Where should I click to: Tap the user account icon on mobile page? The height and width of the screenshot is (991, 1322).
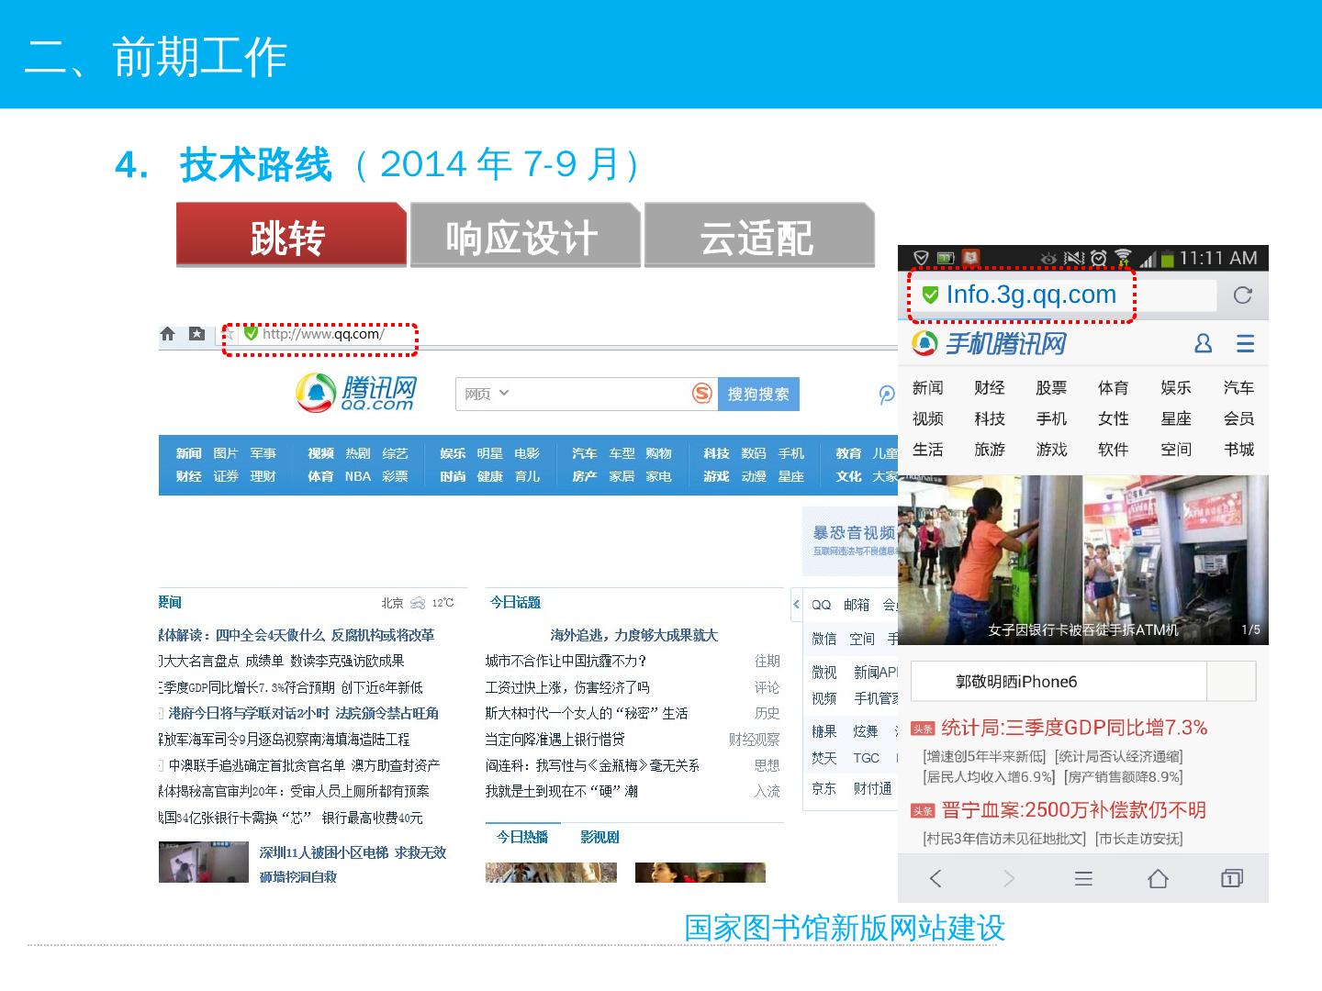click(1203, 343)
